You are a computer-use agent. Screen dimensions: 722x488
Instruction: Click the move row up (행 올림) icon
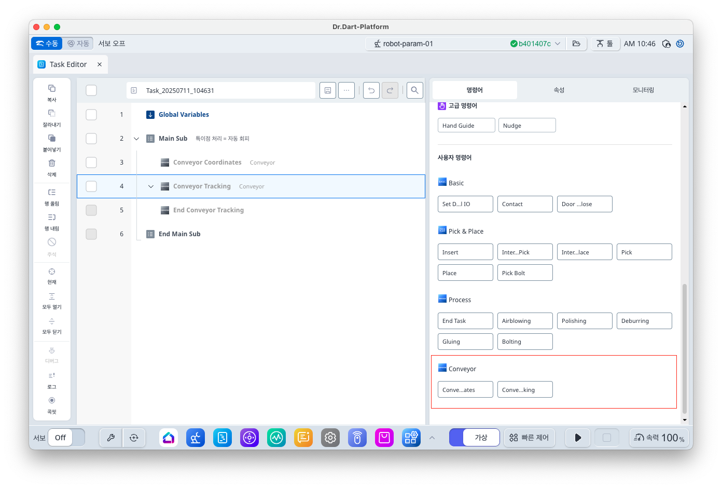tap(52, 193)
